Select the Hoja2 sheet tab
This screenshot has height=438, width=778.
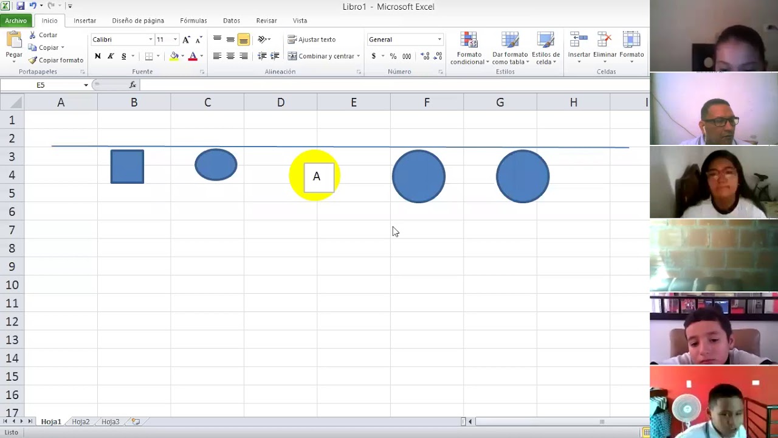(x=81, y=422)
